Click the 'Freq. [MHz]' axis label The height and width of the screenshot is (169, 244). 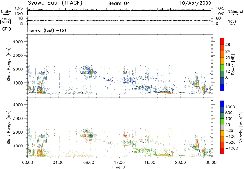[x=6, y=21]
